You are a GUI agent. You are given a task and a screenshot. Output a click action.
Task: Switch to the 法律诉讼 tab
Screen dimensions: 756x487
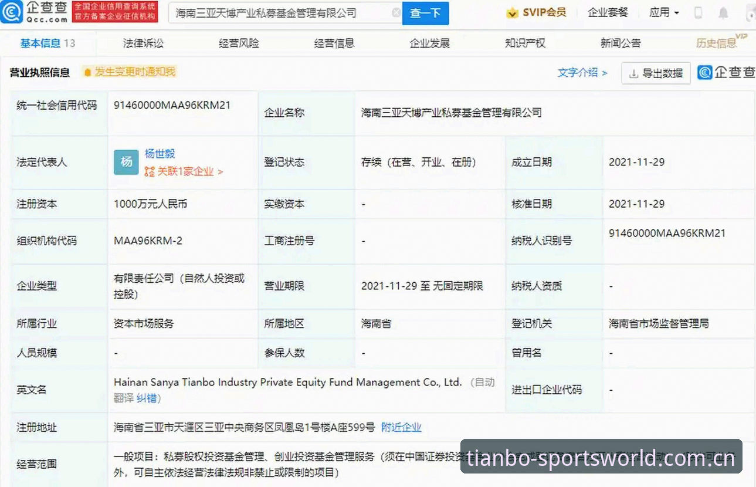(x=143, y=43)
